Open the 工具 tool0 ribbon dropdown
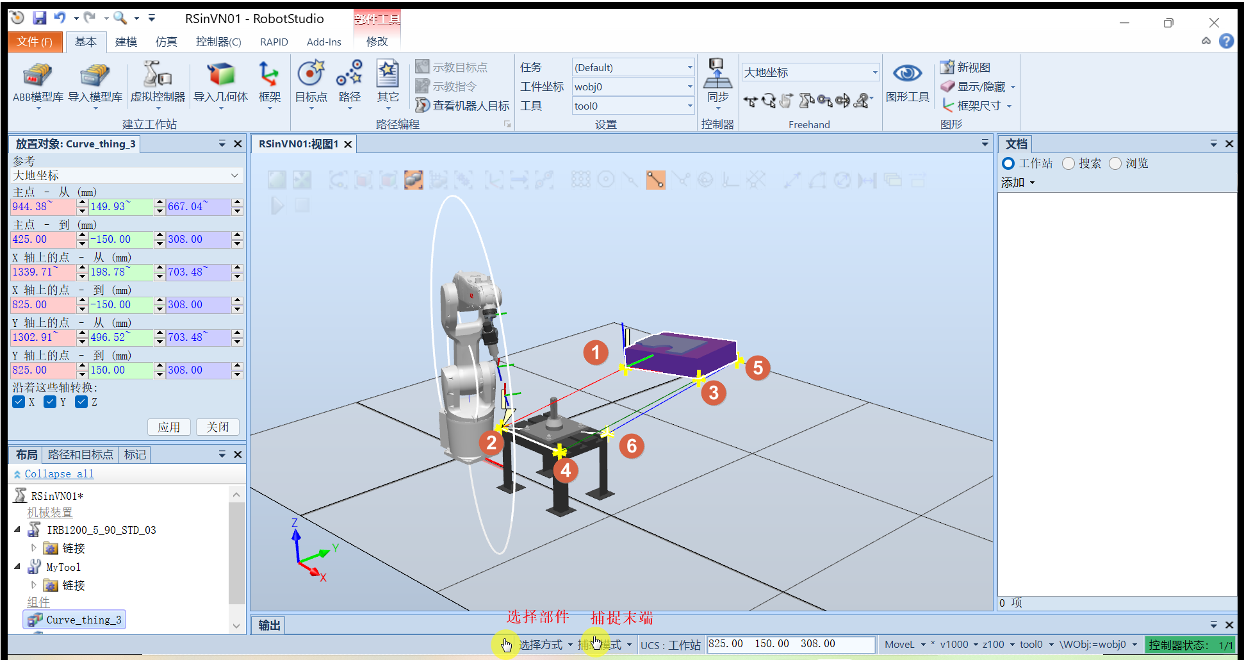The height and width of the screenshot is (660, 1244). 633,106
